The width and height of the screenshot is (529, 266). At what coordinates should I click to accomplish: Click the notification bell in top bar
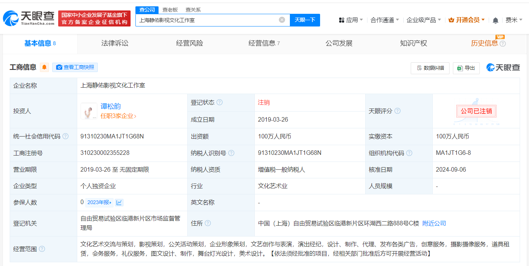click(495, 20)
